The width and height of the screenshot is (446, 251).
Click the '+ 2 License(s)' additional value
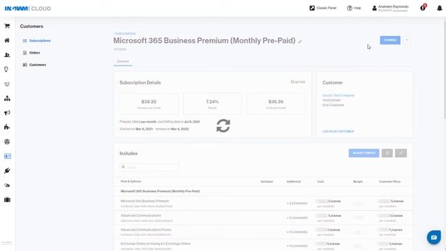tap(297, 203)
